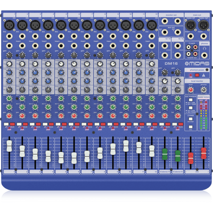Select the 13-14 stereo input jack 1
The height and width of the screenshot is (213, 213).
(x=165, y=46)
